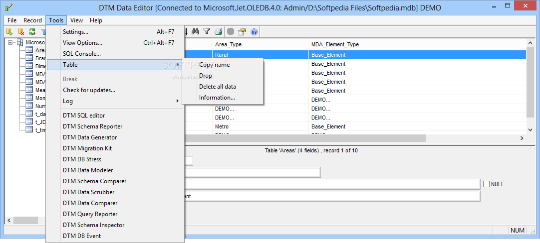The width and height of the screenshot is (540, 243).
Task: Click the table icon beside the 'Mon' tree entry
Action: point(29,98)
